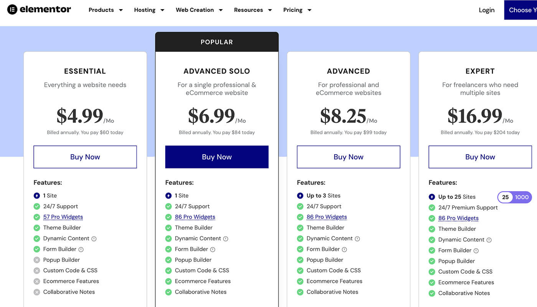Expand the Products dropdown arrow
This screenshot has height=307, width=537.
click(x=121, y=10)
